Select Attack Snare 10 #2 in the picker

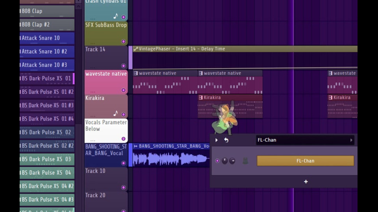point(47,51)
